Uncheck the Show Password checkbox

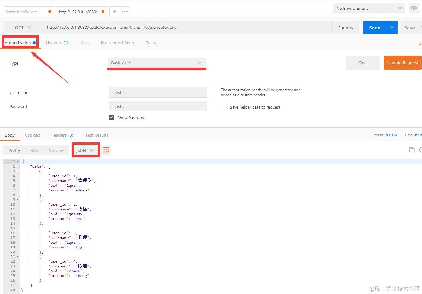tap(111, 117)
